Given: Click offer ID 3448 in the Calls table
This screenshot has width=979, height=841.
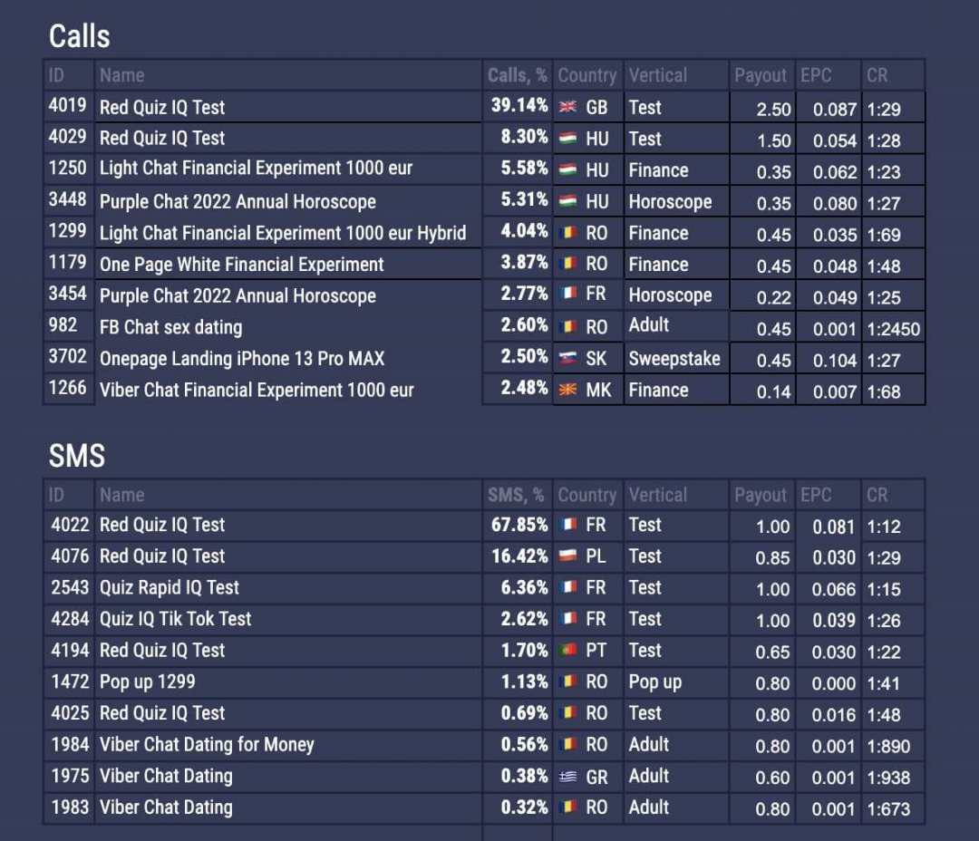Looking at the screenshot, I should pos(68,200).
